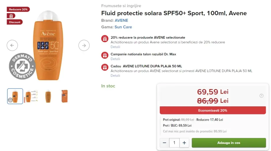
Task: Click the gift icon beside Cadou AVENE LOTIUNE
Action: [x=105, y=67]
